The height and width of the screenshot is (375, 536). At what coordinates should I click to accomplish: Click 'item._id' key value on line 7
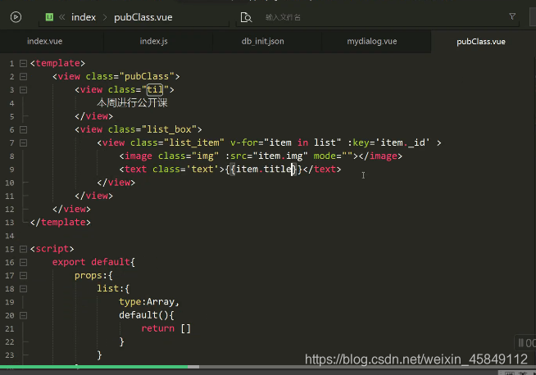click(402, 142)
